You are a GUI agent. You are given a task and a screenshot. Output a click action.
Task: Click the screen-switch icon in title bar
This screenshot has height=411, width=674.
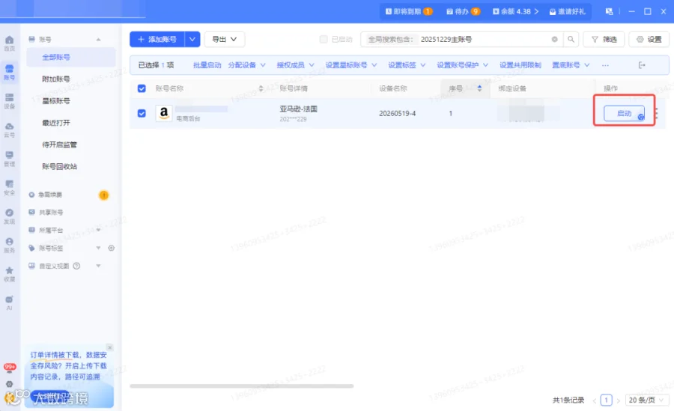(x=609, y=11)
